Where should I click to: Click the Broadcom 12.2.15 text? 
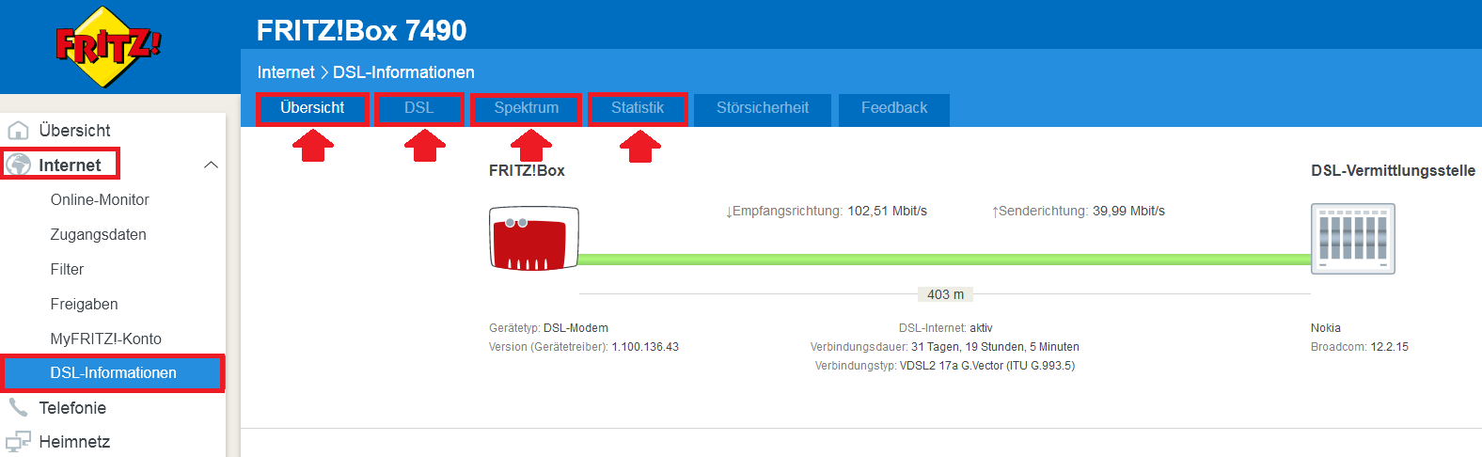1360,347
